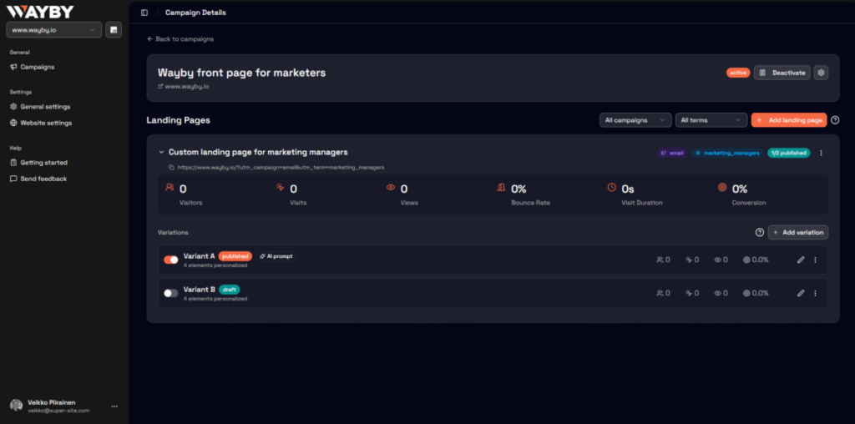Select the landing page URL text
Viewport: 855px width, 424px height.
coord(281,167)
